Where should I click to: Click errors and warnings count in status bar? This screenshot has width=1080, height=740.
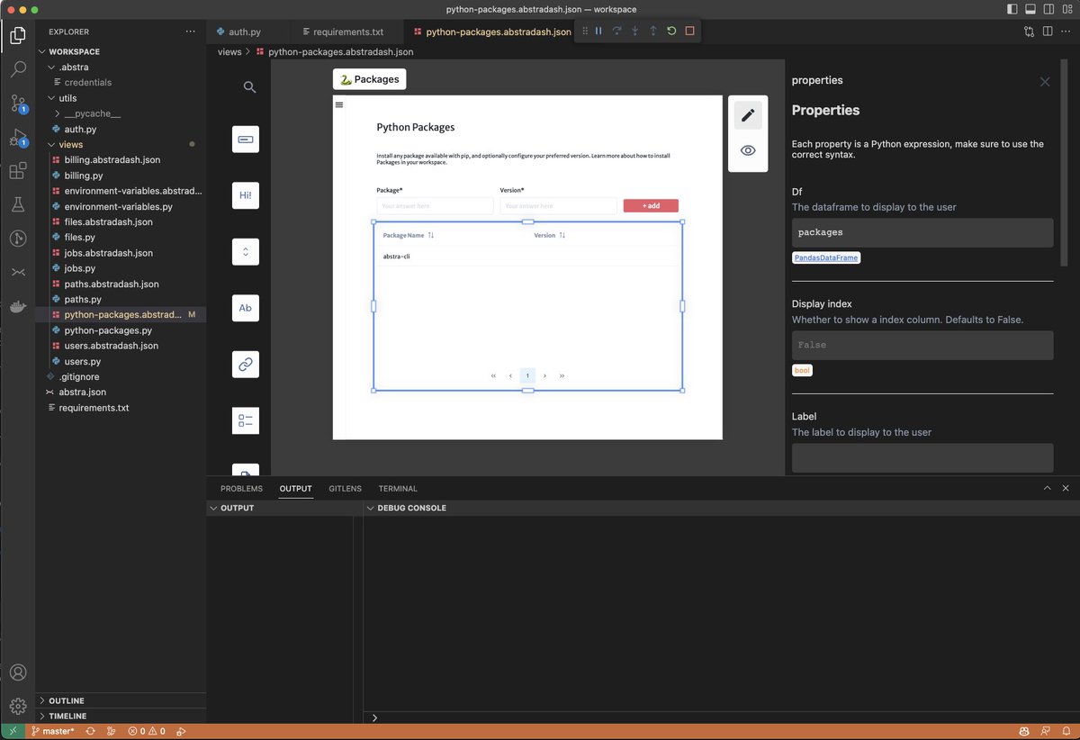tap(147, 731)
